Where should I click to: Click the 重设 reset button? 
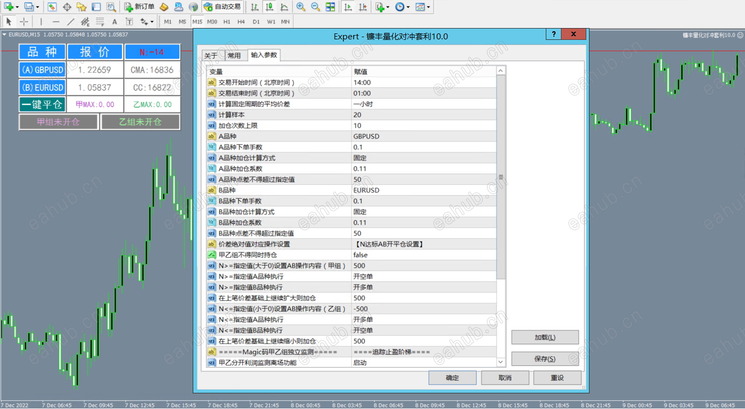point(557,378)
